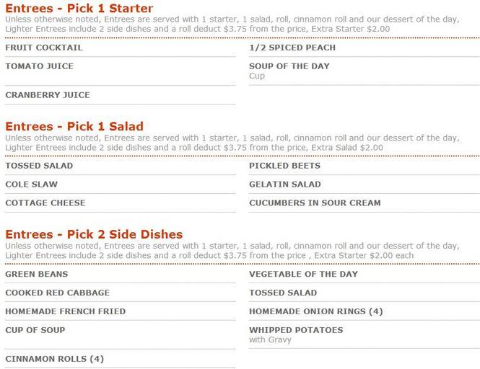Click the Tomato Juice starter item
480x369 pixels.
click(40, 66)
